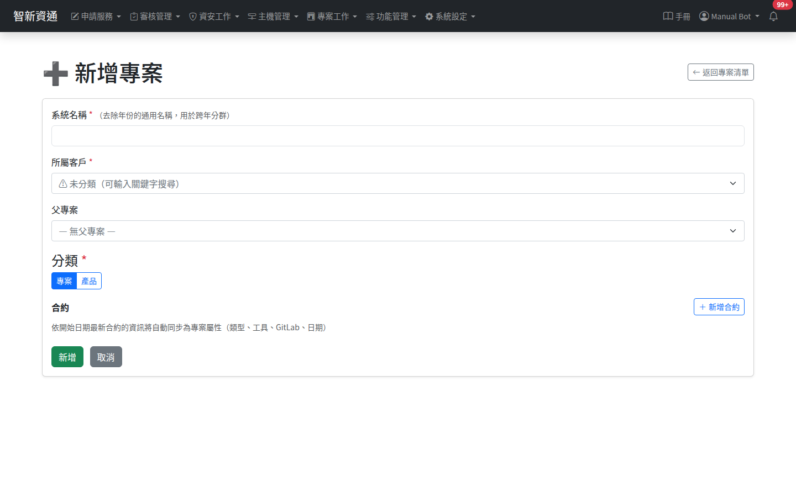Open the 手冊 manual link
Image resolution: width=796 pixels, height=497 pixels.
tap(677, 17)
